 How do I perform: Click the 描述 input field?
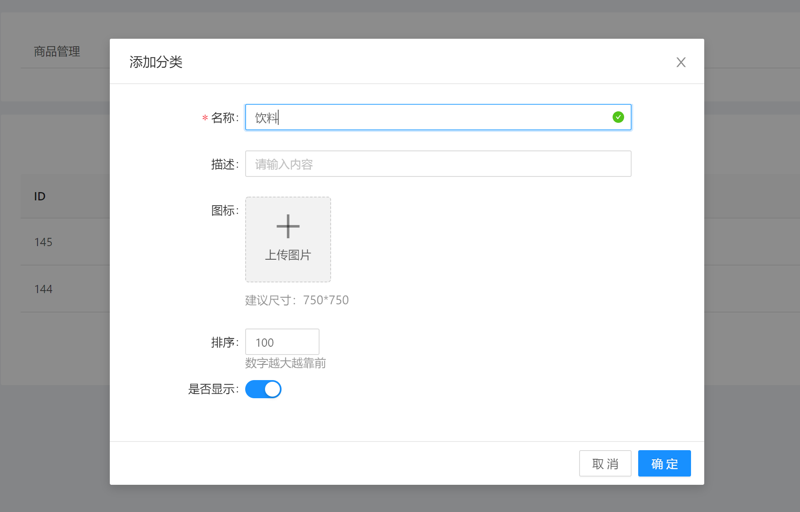438,164
